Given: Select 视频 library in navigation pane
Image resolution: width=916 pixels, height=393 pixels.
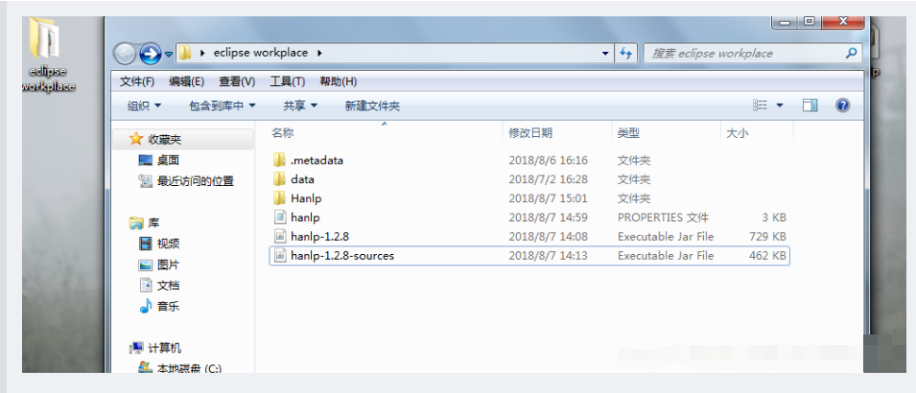Looking at the screenshot, I should (168, 243).
